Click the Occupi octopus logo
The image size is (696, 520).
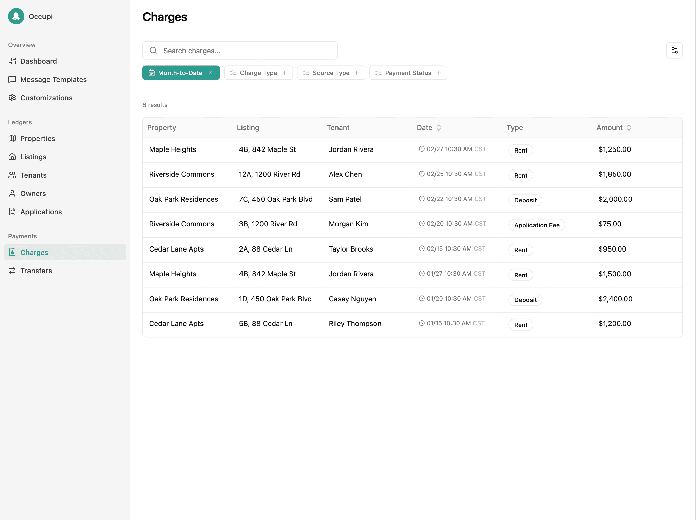16,16
